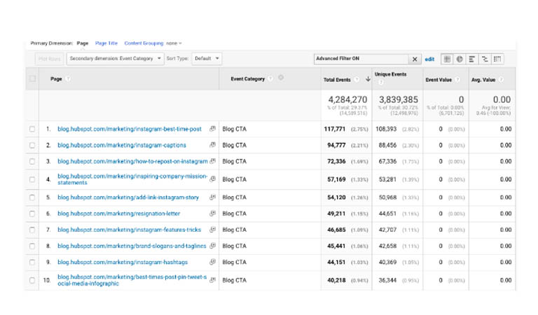Remove Event Category secondary dimension icon
The height and width of the screenshot is (315, 538).
281,78
